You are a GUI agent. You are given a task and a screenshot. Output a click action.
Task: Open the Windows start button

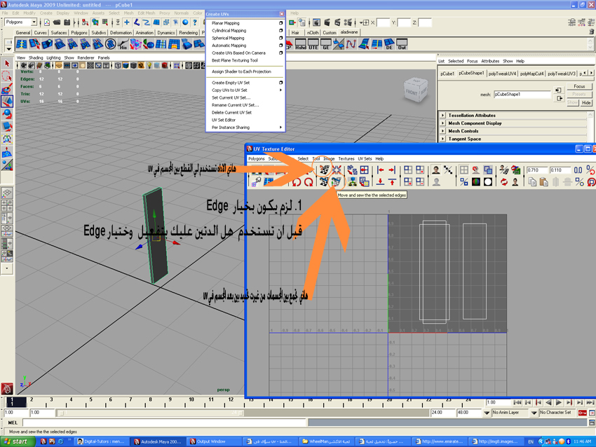coord(18,441)
